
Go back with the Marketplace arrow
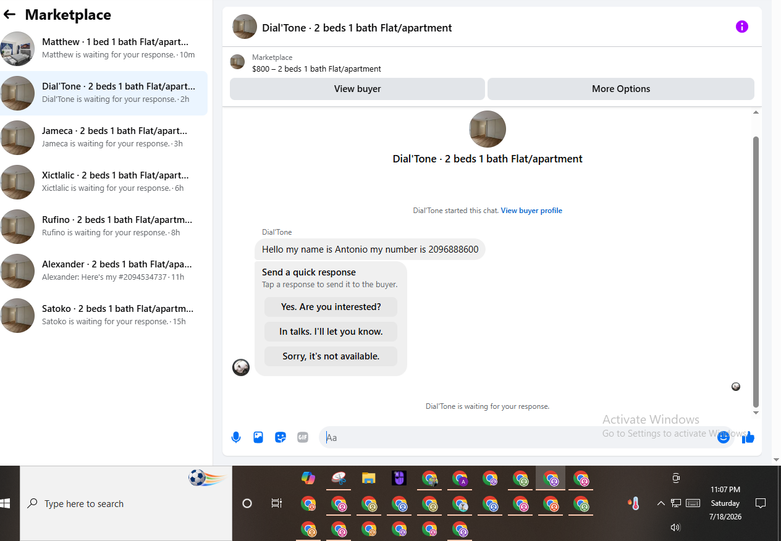[9, 15]
